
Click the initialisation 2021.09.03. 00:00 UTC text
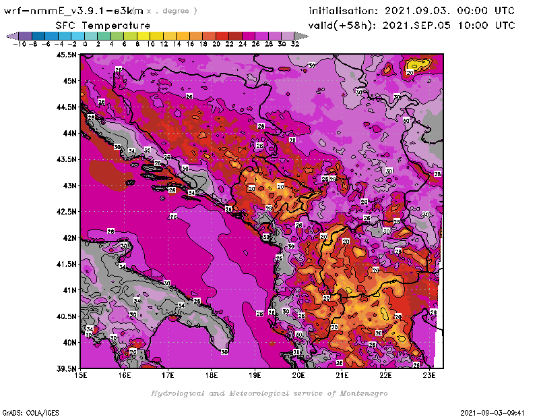(x=412, y=11)
